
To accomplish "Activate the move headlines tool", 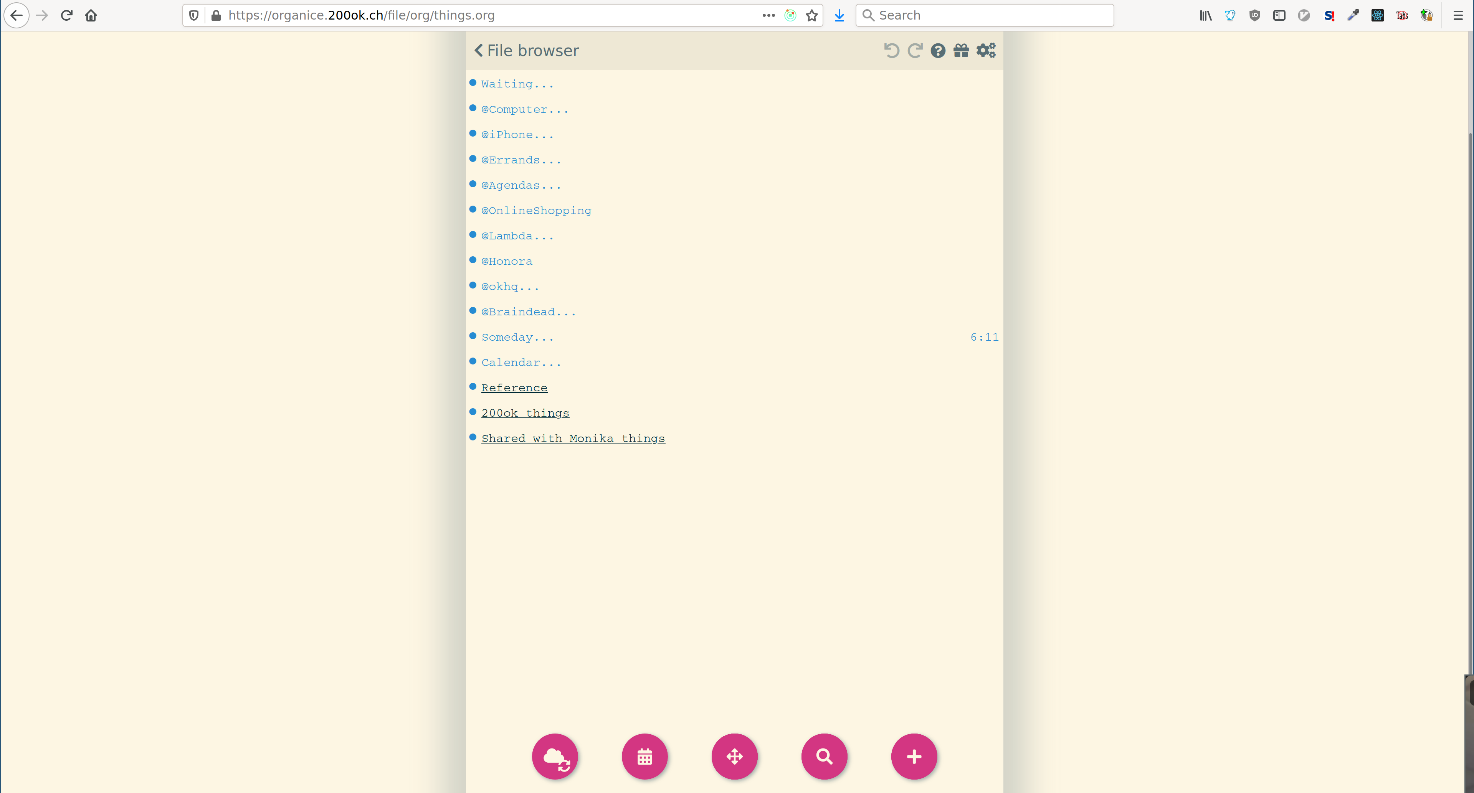I will [734, 756].
